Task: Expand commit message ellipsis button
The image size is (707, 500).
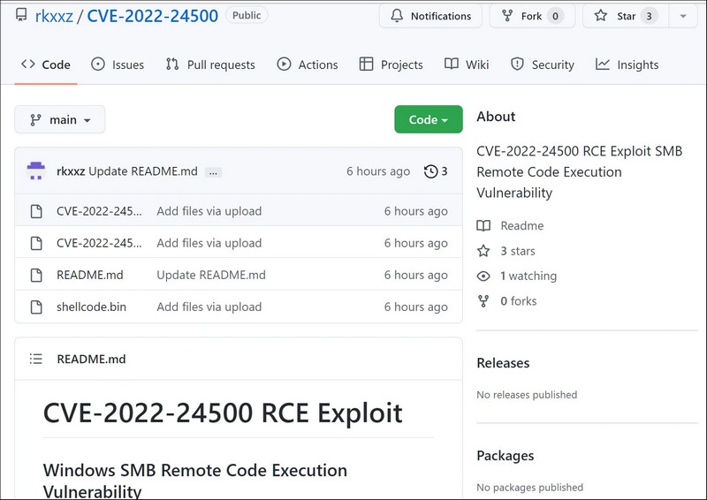Action: tap(213, 172)
